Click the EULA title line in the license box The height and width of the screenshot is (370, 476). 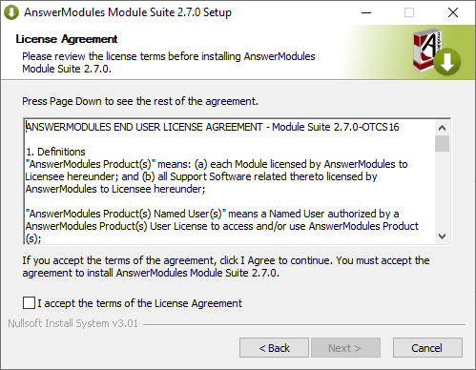pyautogui.click(x=213, y=127)
